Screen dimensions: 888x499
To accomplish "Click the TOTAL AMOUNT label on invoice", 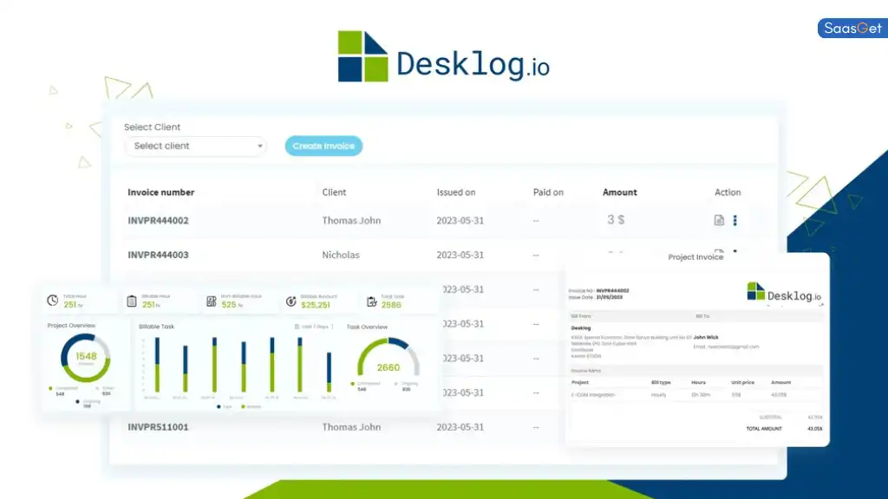I will point(764,429).
